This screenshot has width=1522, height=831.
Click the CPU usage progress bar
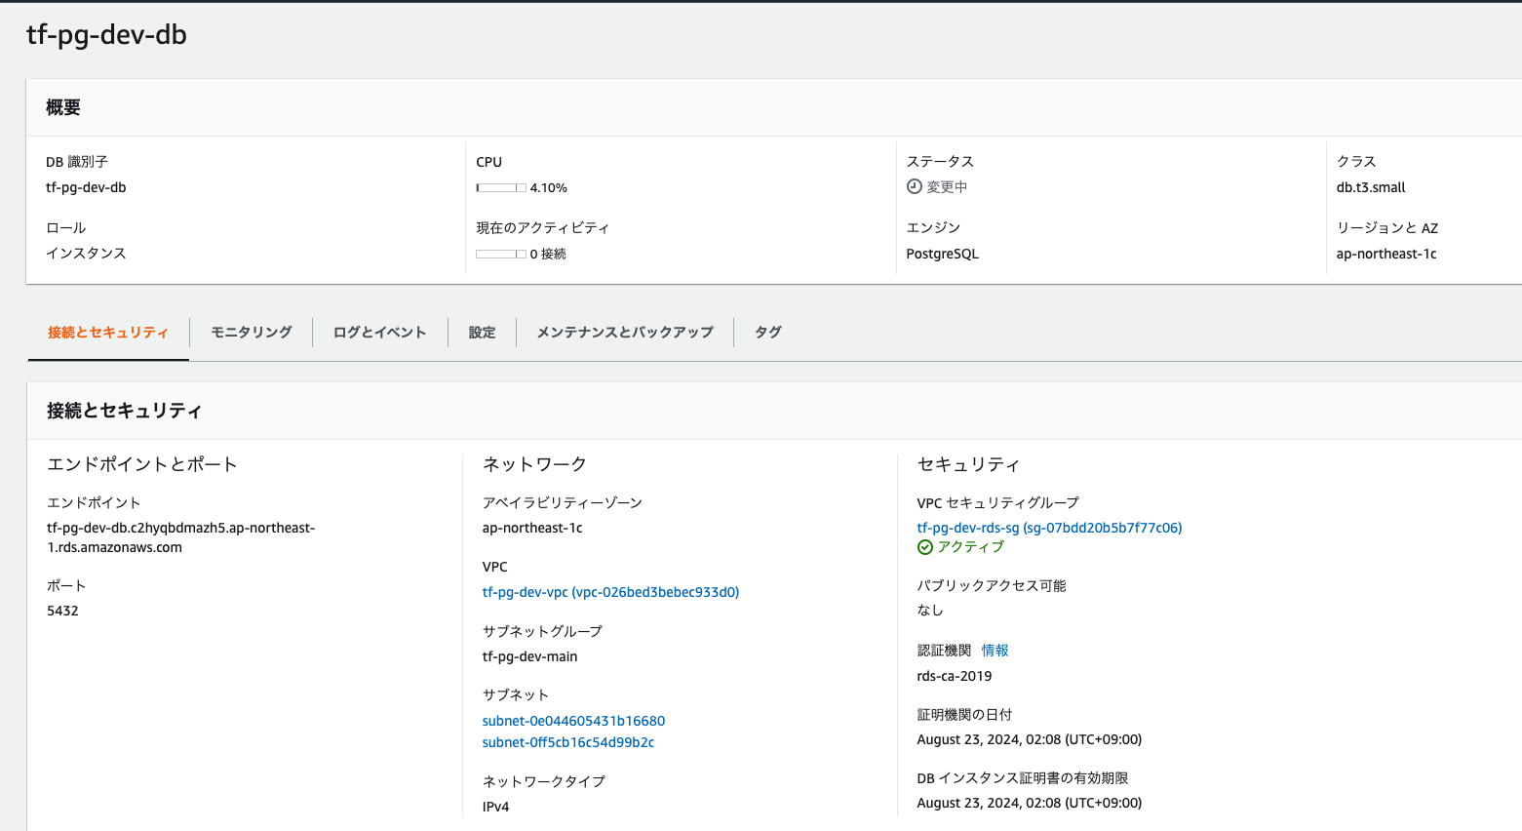point(501,187)
